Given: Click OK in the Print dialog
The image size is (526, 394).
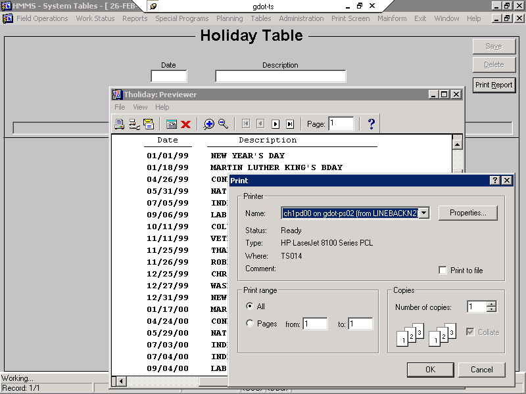Looking at the screenshot, I should click(431, 370).
